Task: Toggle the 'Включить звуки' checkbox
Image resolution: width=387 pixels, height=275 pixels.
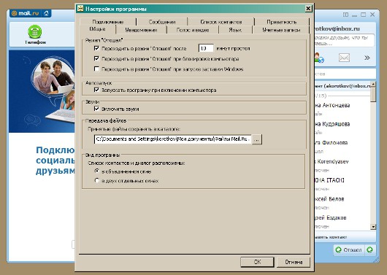Action: click(x=96, y=109)
